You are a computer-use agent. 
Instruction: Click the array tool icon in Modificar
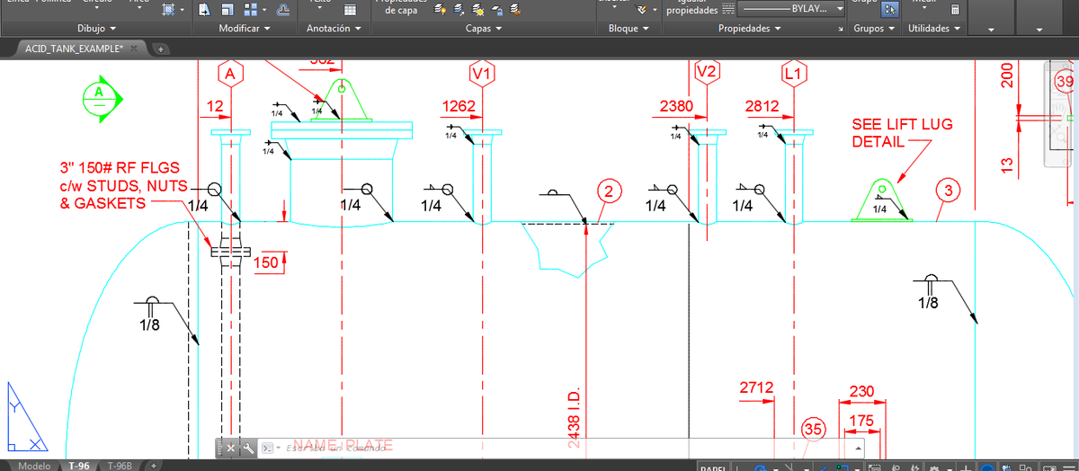pyautogui.click(x=249, y=10)
